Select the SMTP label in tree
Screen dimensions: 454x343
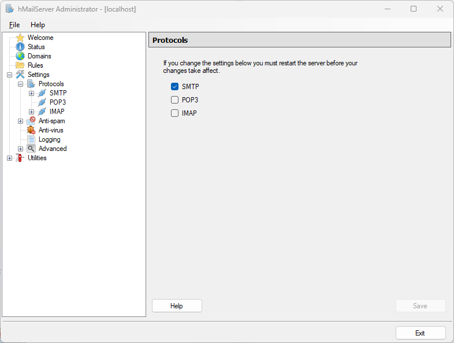58,93
